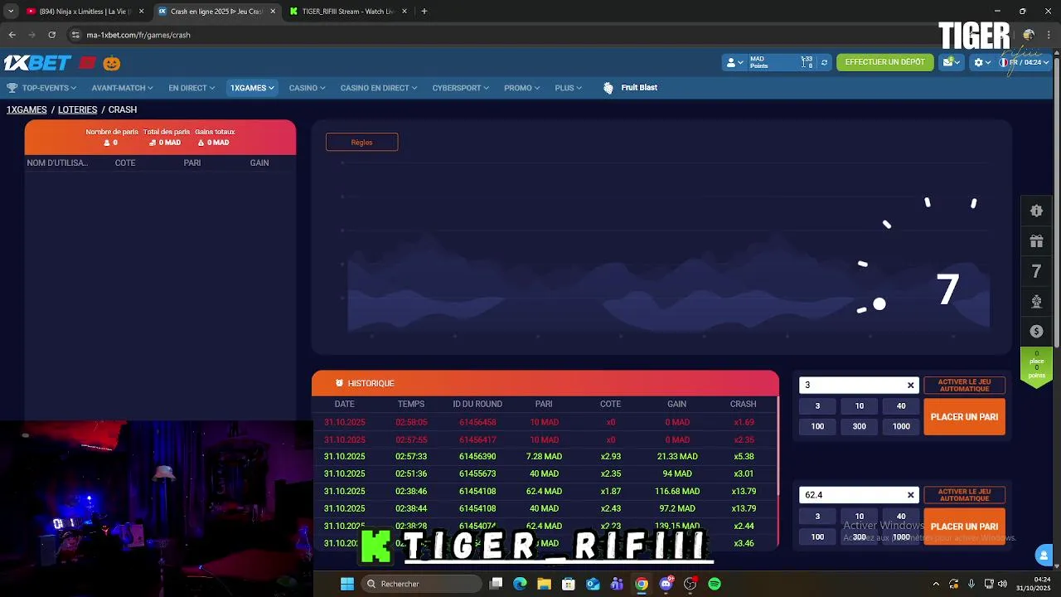The width and height of the screenshot is (1061, 597).
Task: Click the red promo icon beside the 1XBET logo
Action: tap(88, 63)
